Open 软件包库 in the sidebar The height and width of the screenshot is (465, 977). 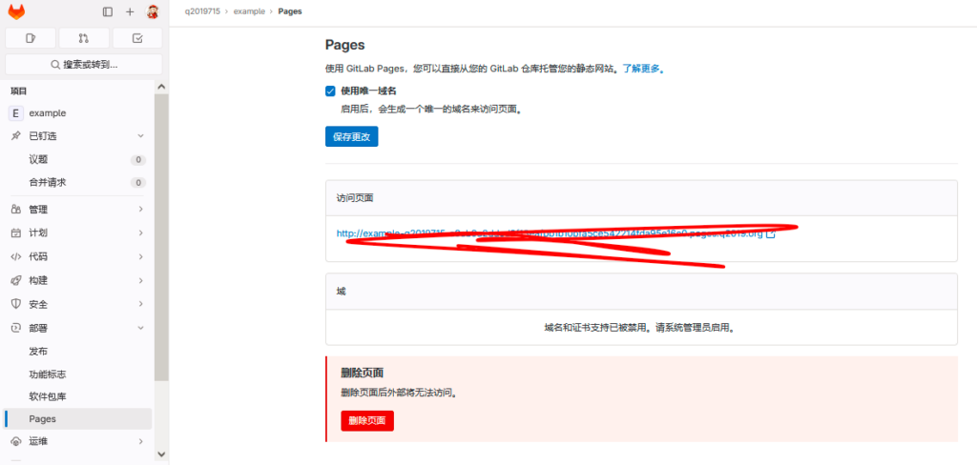pyautogui.click(x=48, y=395)
